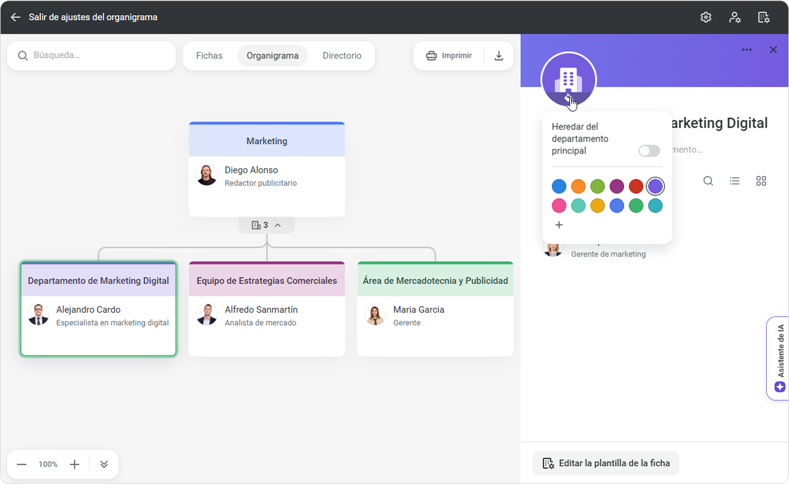Switch to list view icon in panel
This screenshot has height=484, width=789.
tap(735, 181)
